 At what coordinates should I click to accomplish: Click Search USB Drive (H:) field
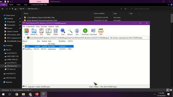point(151,9)
